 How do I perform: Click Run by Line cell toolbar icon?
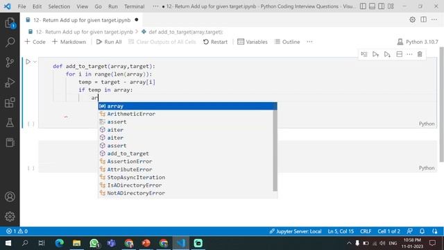(364, 54)
